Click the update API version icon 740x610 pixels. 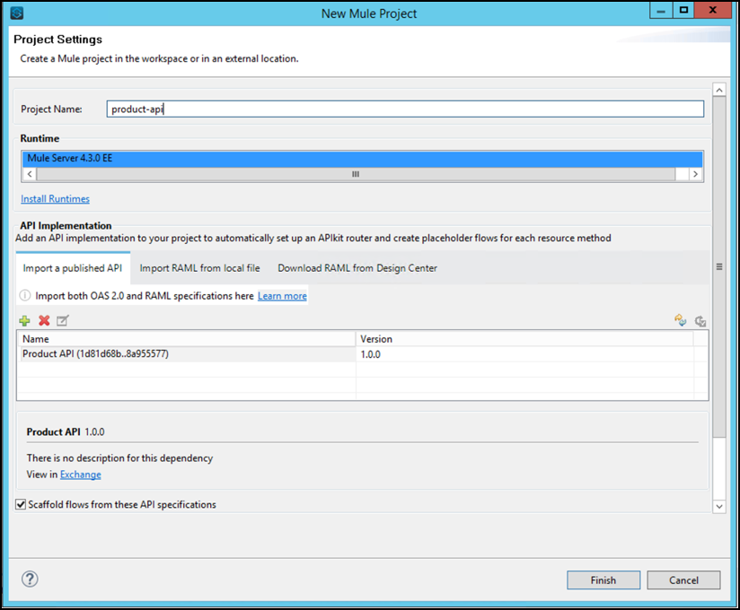(x=680, y=320)
